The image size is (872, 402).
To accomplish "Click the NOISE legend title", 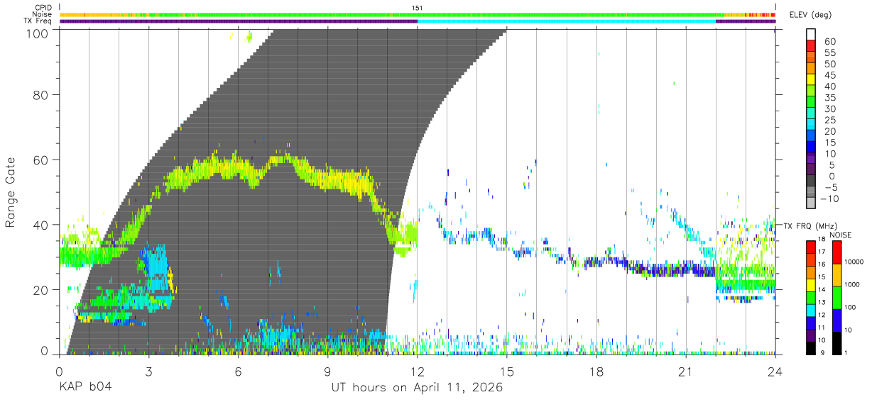I will (x=842, y=235).
